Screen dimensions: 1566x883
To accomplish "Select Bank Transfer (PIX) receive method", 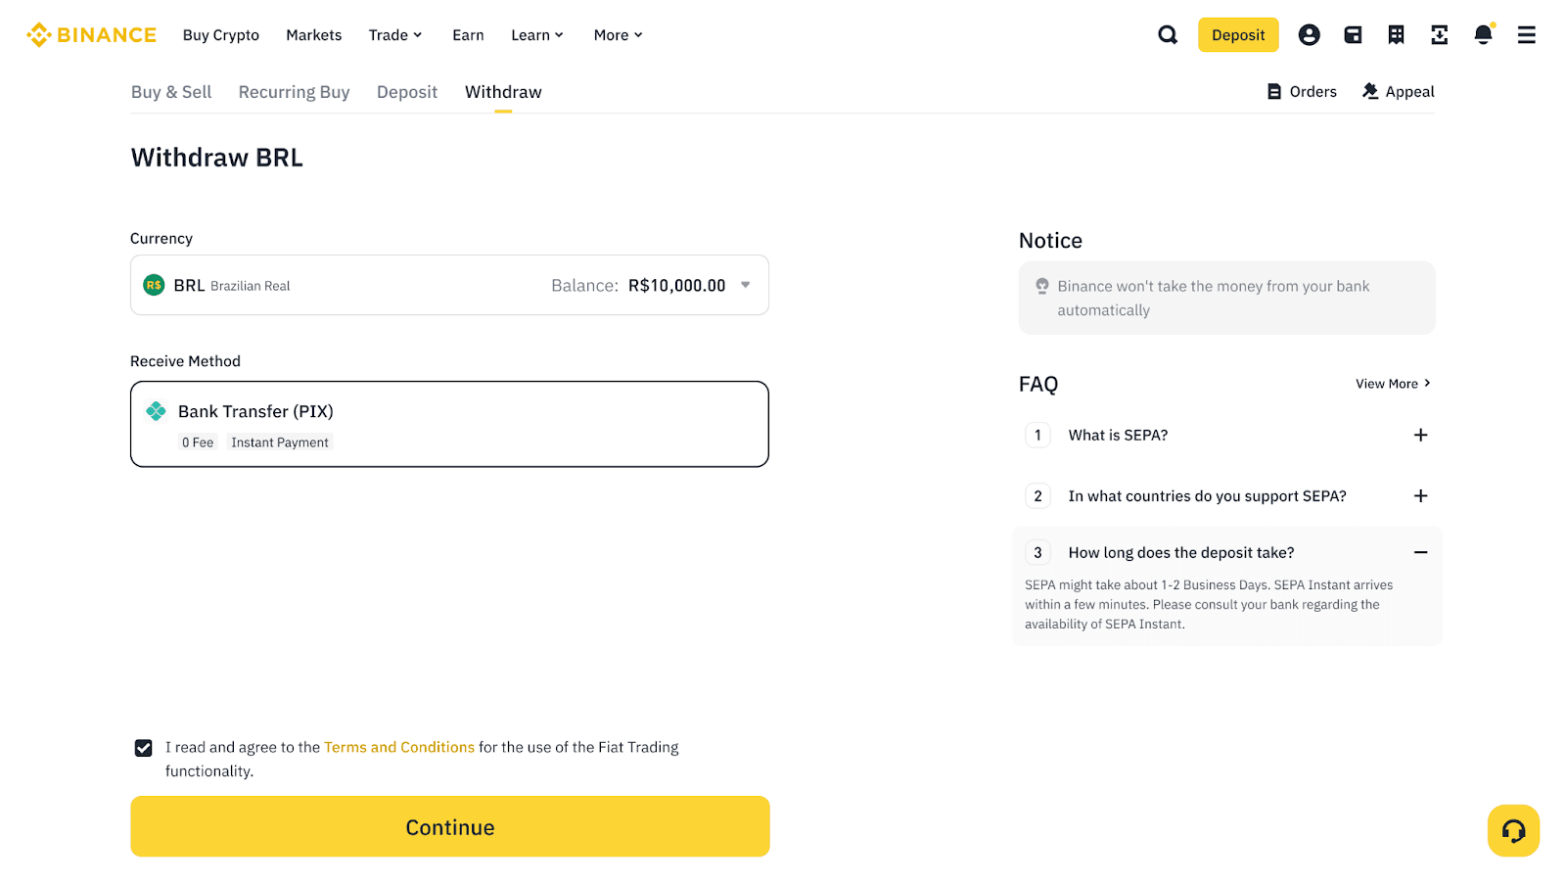I will [x=449, y=424].
